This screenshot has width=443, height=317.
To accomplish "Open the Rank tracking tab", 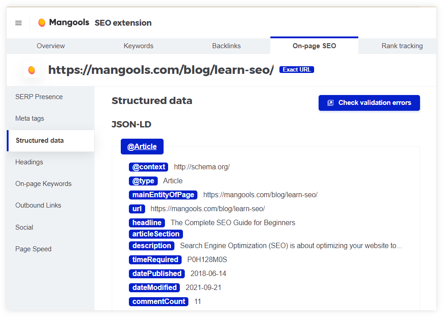I will [x=402, y=45].
